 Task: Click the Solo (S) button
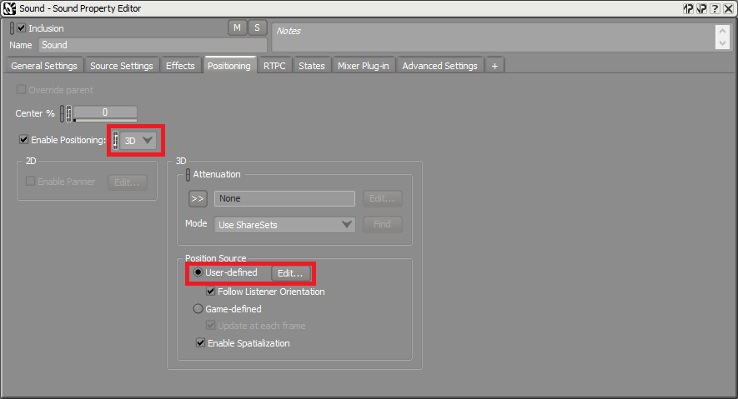pyautogui.click(x=257, y=27)
